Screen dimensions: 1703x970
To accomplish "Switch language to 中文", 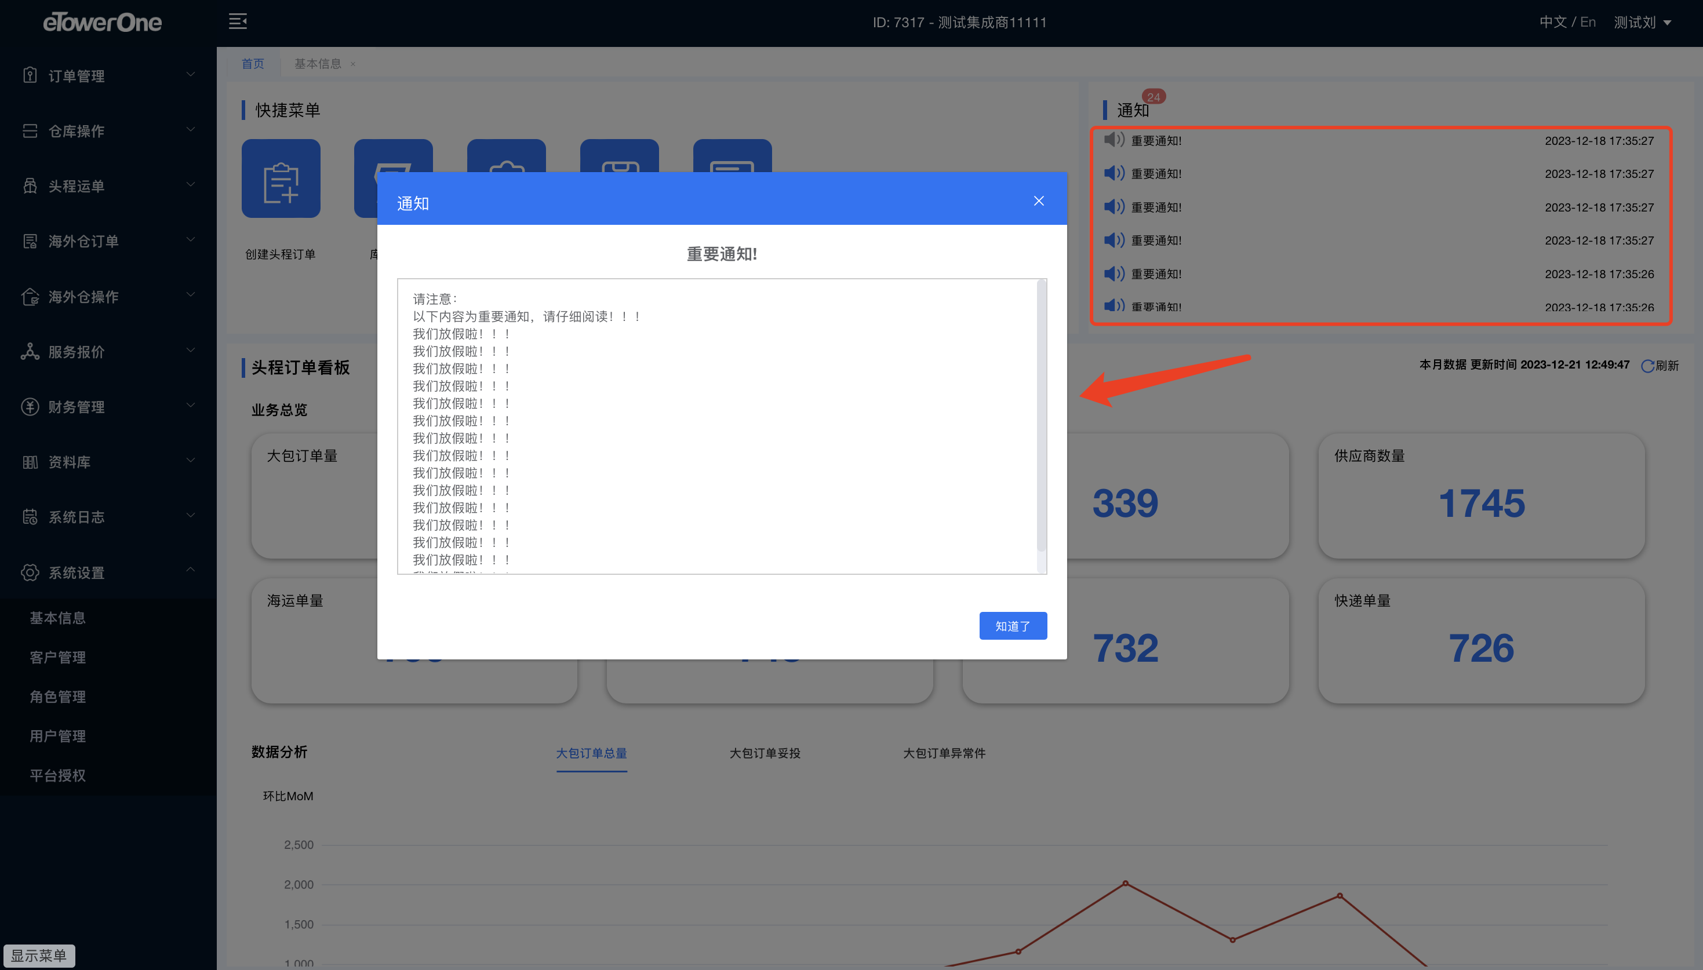I will pos(1552,22).
